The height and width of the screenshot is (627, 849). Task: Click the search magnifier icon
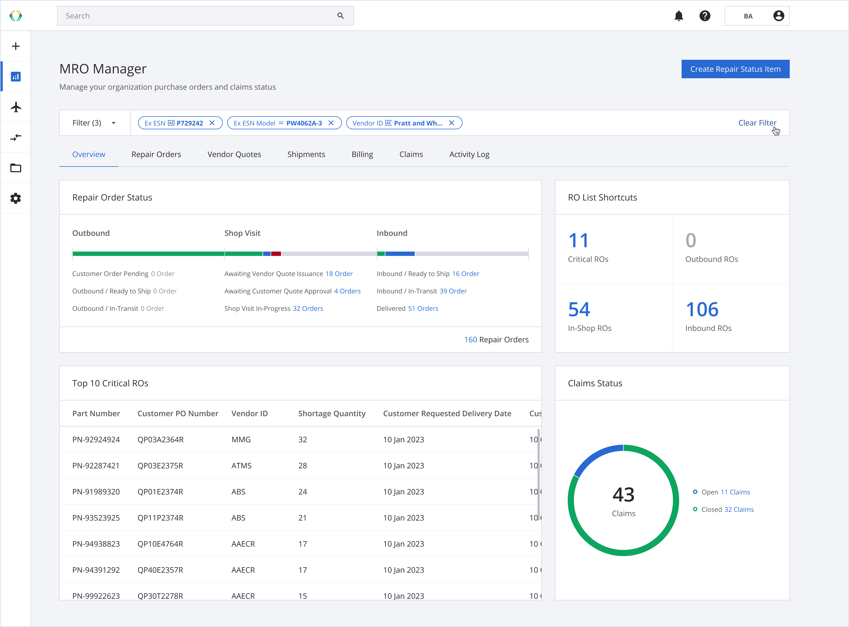pyautogui.click(x=341, y=15)
